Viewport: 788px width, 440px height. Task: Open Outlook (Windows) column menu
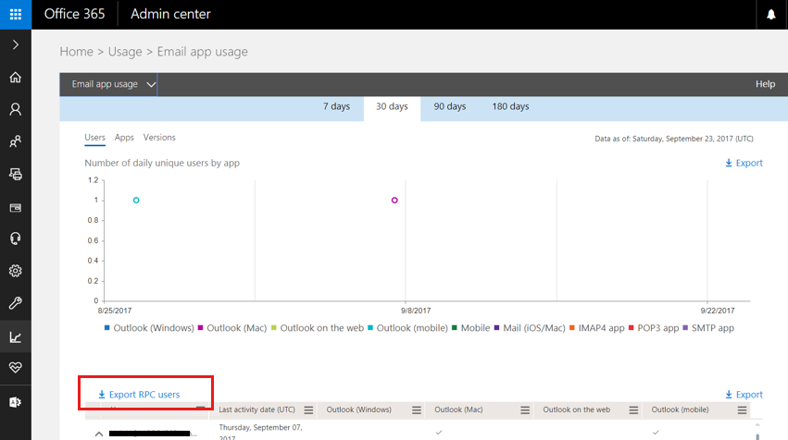[417, 410]
